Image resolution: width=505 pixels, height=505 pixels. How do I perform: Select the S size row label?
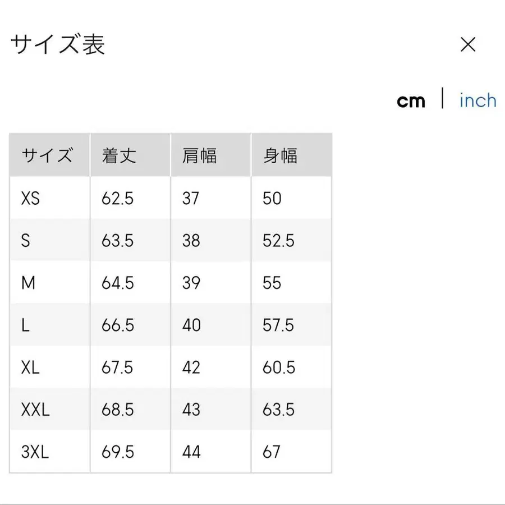click(26, 240)
